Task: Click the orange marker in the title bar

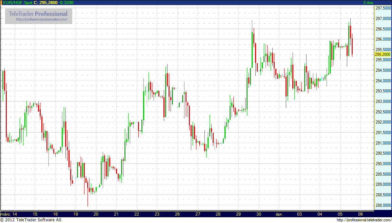Action: pyautogui.click(x=1, y=3)
